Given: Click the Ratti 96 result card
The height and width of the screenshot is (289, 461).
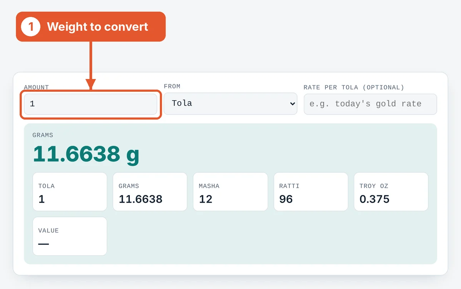Looking at the screenshot, I should pos(311,192).
